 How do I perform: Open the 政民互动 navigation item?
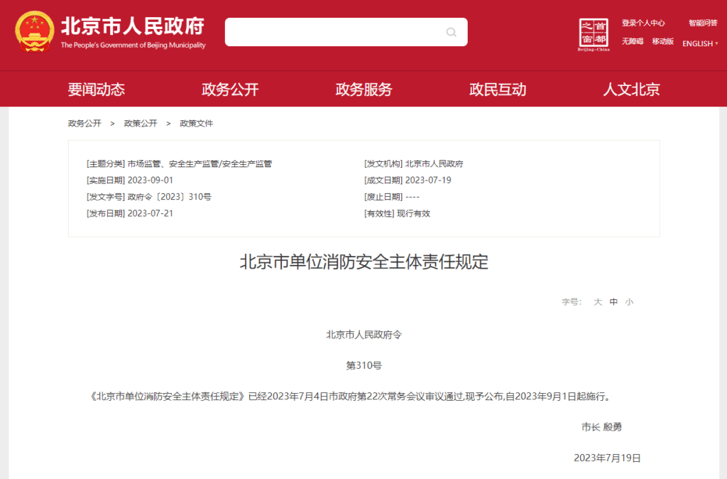pos(498,90)
